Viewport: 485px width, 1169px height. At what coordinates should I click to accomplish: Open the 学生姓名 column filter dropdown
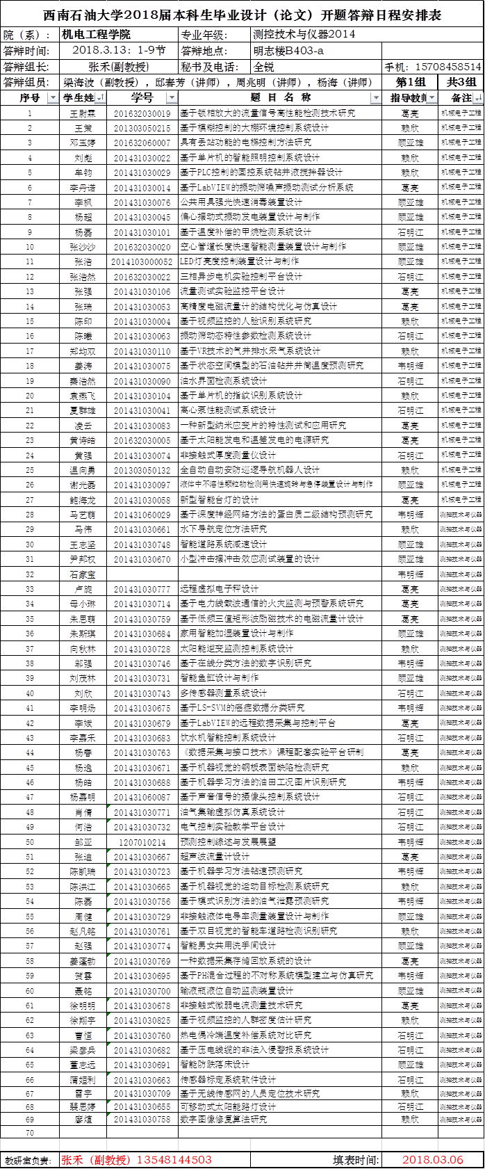[x=100, y=98]
